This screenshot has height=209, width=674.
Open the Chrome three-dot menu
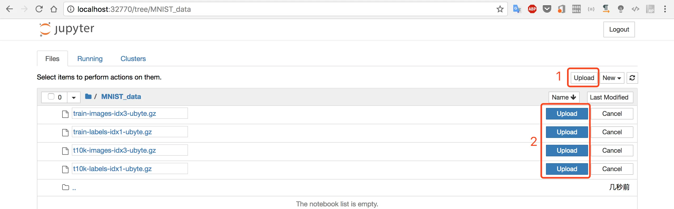click(x=665, y=9)
